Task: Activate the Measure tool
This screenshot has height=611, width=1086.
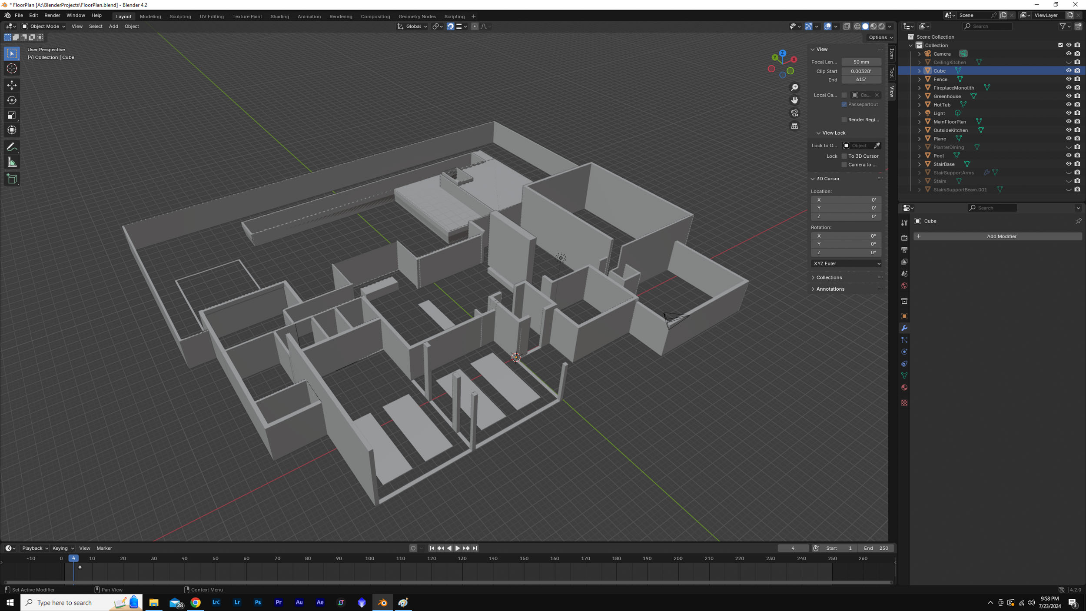Action: click(x=12, y=163)
